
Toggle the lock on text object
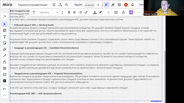(x=123, y=12)
